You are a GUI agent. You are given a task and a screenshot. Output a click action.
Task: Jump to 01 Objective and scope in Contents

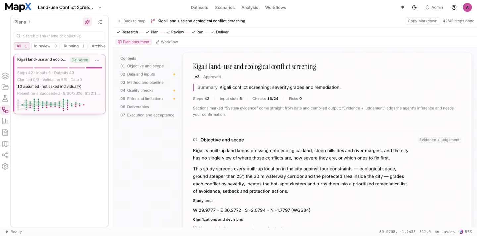click(142, 66)
